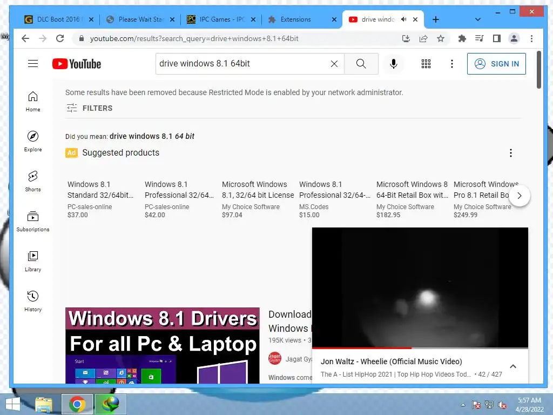Click the miniplayer video

click(420, 287)
